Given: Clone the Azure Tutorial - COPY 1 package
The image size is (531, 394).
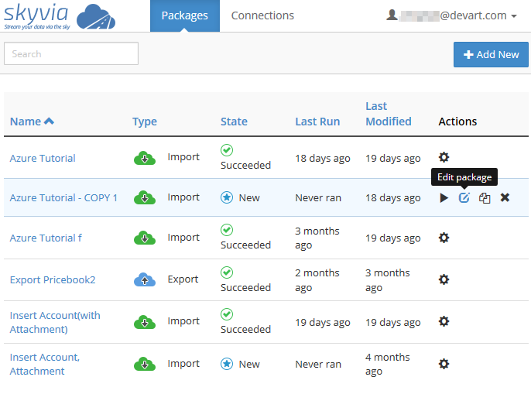Looking at the screenshot, I should pyautogui.click(x=485, y=198).
